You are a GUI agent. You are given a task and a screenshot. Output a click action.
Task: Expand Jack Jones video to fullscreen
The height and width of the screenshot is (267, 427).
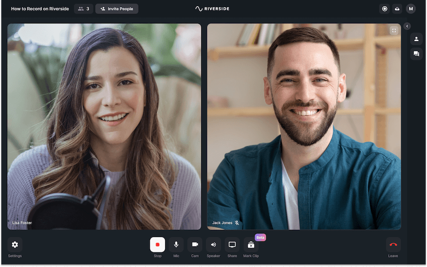click(x=394, y=30)
